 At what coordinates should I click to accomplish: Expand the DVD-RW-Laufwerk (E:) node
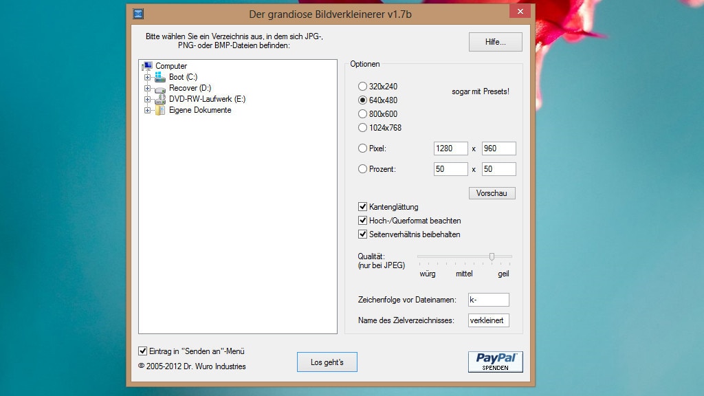147,100
